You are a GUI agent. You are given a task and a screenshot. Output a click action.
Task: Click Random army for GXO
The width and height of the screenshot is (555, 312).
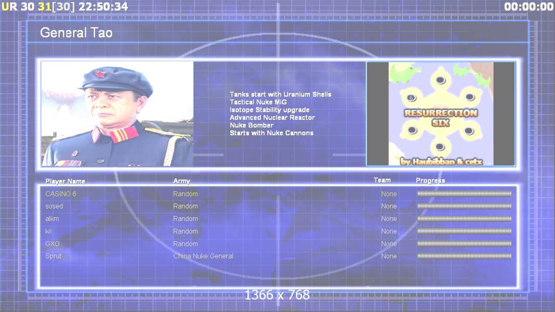pyautogui.click(x=186, y=244)
